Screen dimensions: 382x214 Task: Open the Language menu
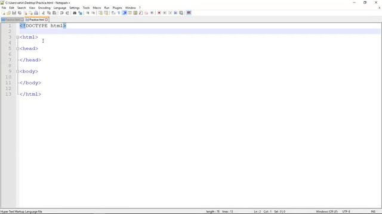[x=60, y=8]
